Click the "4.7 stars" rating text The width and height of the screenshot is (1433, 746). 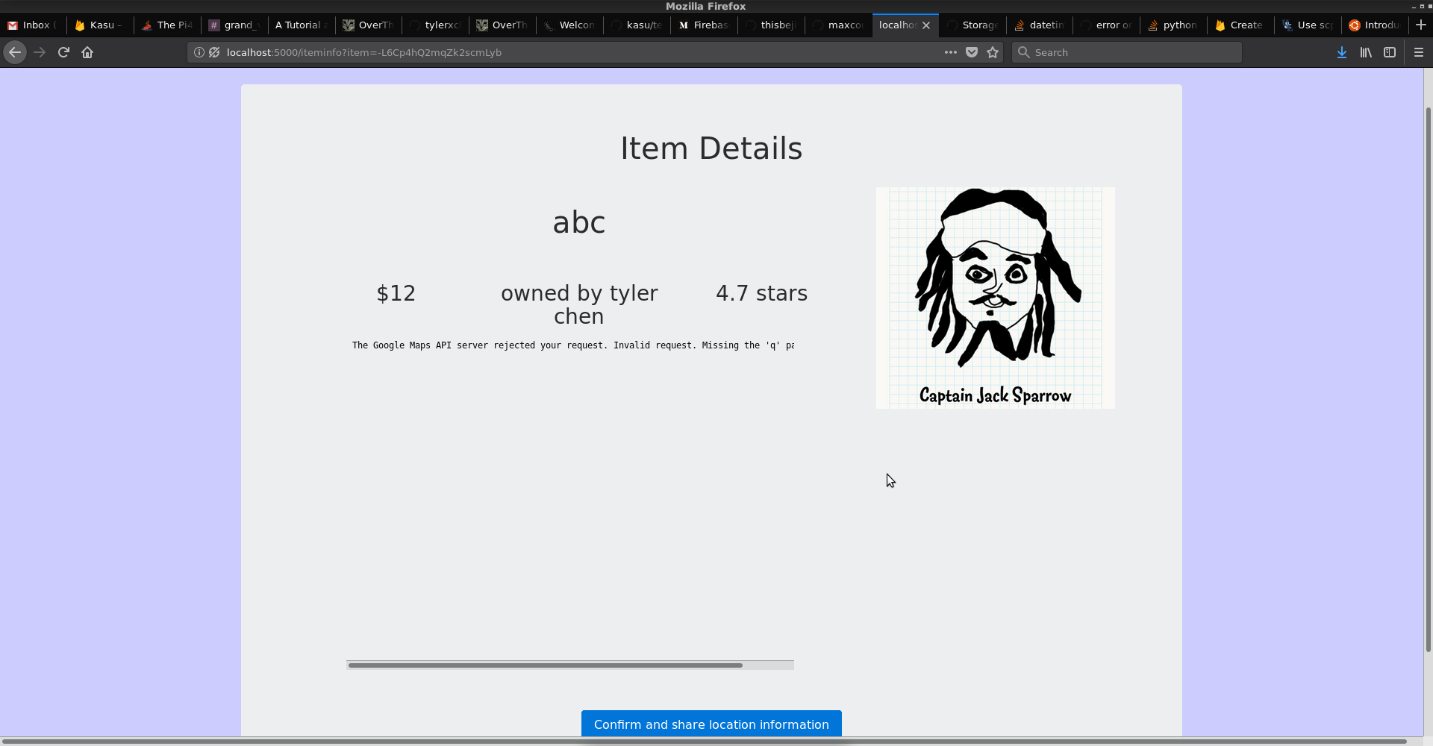pyautogui.click(x=762, y=293)
